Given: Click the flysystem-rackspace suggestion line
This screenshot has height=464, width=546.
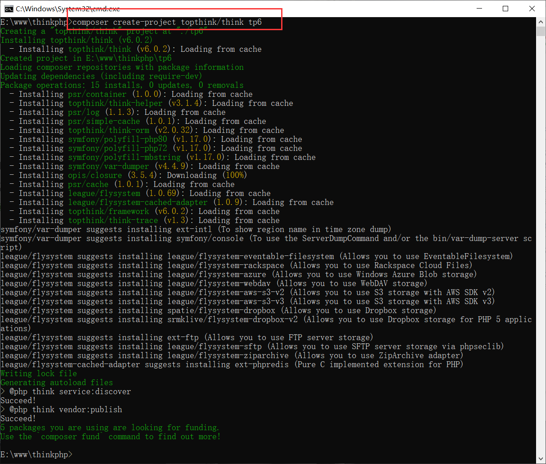Looking at the screenshot, I should [237, 265].
